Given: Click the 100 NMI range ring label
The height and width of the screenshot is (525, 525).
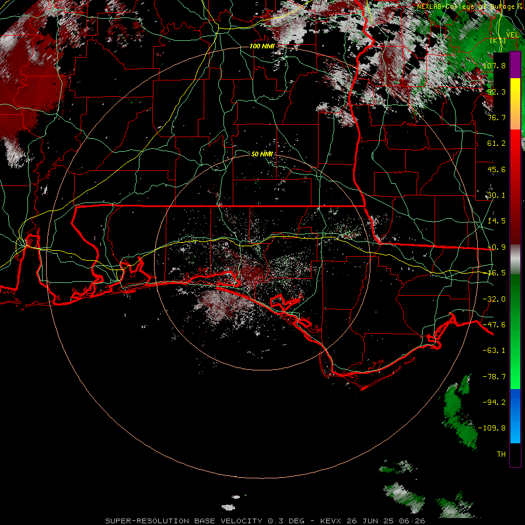Looking at the screenshot, I should click(x=261, y=46).
